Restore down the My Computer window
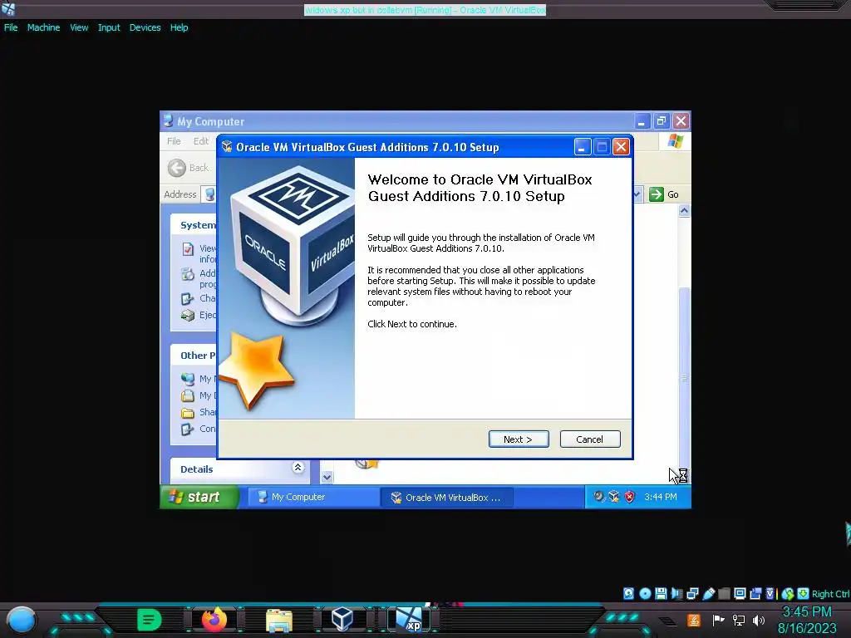 [x=661, y=121]
